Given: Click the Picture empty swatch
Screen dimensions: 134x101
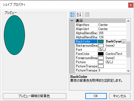Looking at the screenshot, I should 101,62.
